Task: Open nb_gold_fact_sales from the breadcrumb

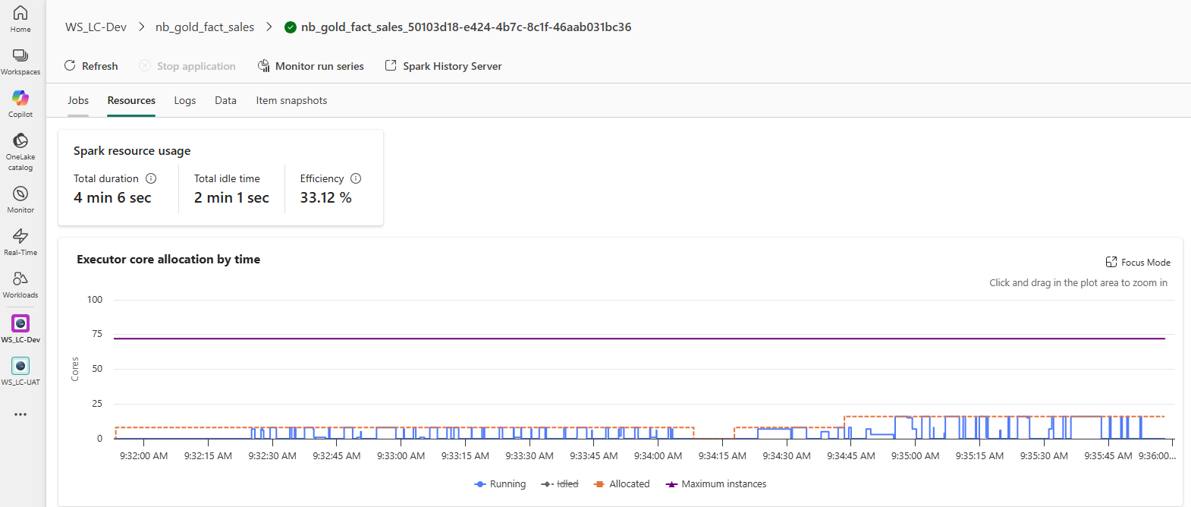Action: (205, 27)
